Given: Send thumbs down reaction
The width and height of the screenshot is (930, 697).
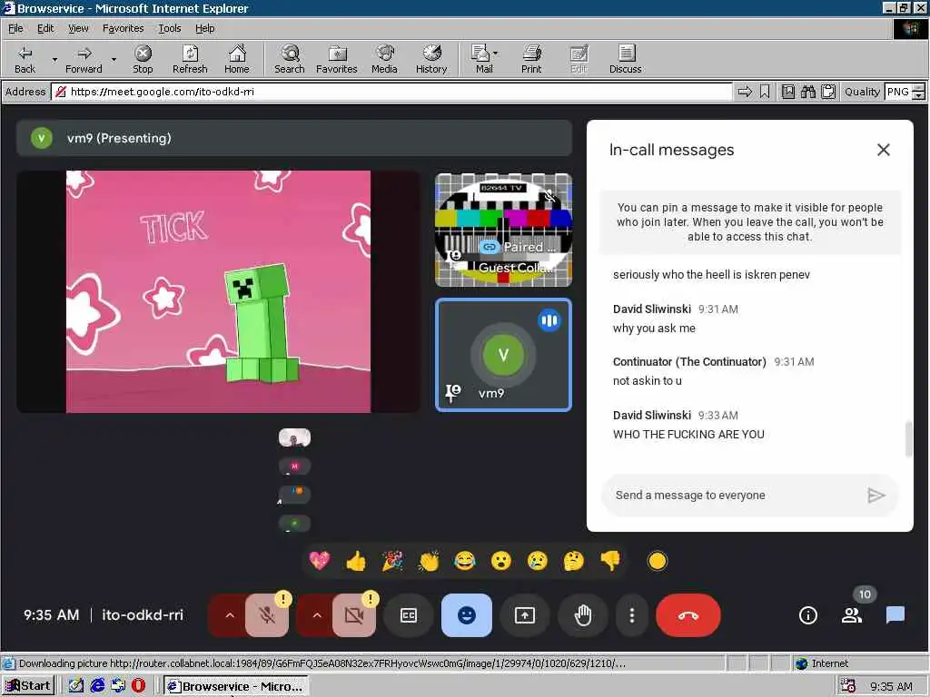Looking at the screenshot, I should pos(609,561).
